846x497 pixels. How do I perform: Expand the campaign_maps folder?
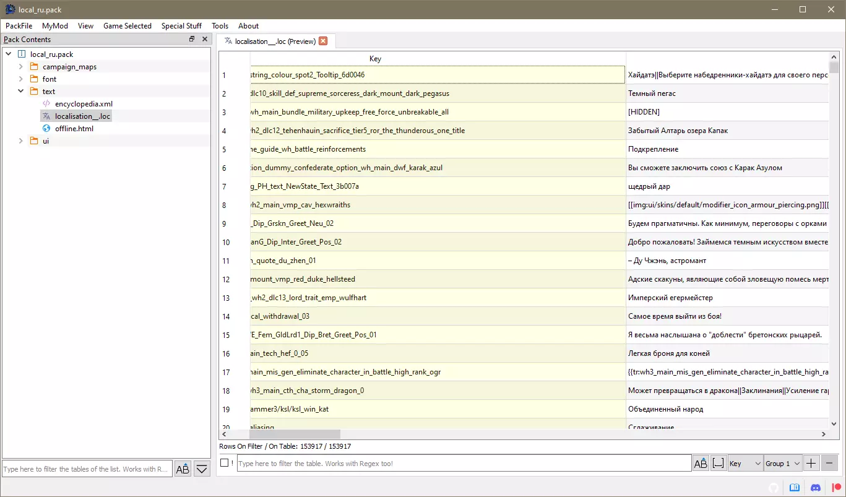[x=20, y=67]
